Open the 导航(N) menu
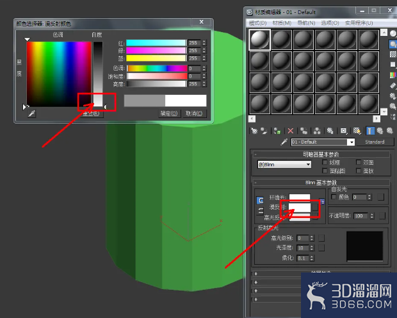Screen dimensions: 397x318 [x=306, y=23]
